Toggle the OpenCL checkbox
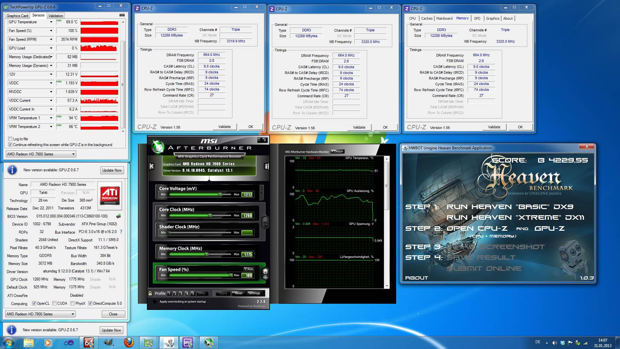The width and height of the screenshot is (620, 349). pyautogui.click(x=34, y=303)
